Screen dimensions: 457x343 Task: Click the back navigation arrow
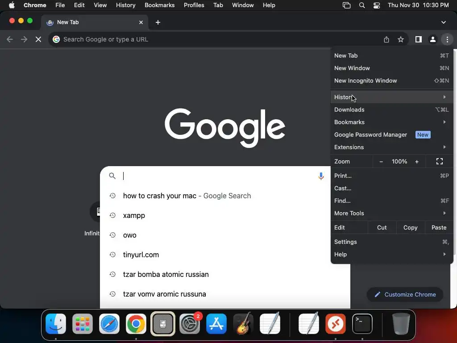coord(10,39)
